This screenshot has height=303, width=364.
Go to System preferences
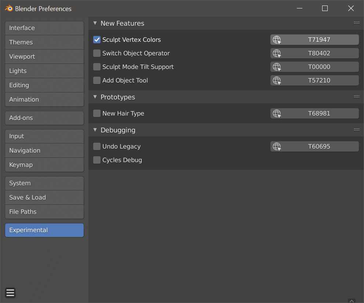click(x=44, y=183)
